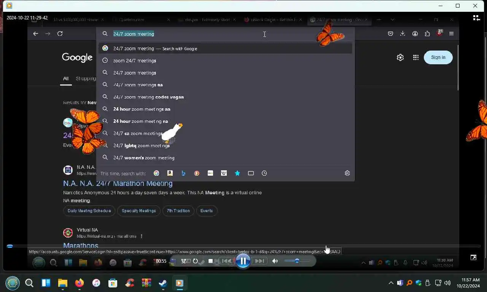Search with Bing engine icon
This screenshot has width=487, height=292.
[x=183, y=173]
